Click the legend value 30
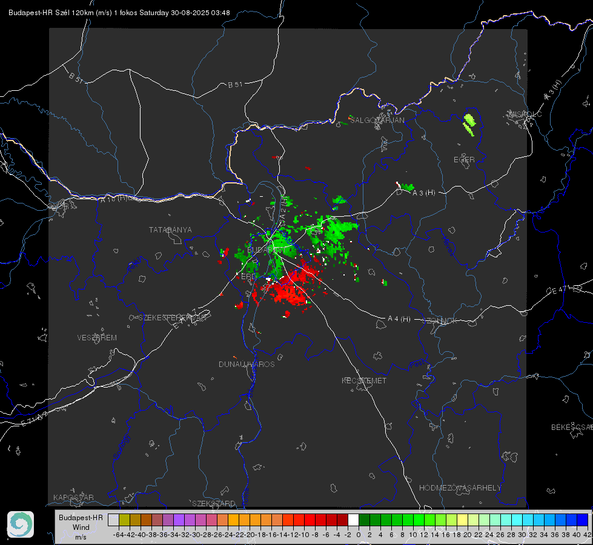The width and height of the screenshot is (593, 545). pyautogui.click(x=522, y=535)
